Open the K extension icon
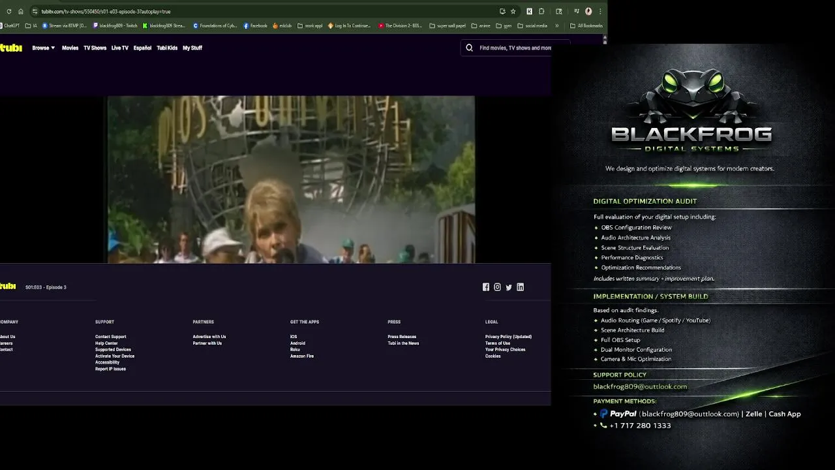This screenshot has height=470, width=835. coord(529,11)
